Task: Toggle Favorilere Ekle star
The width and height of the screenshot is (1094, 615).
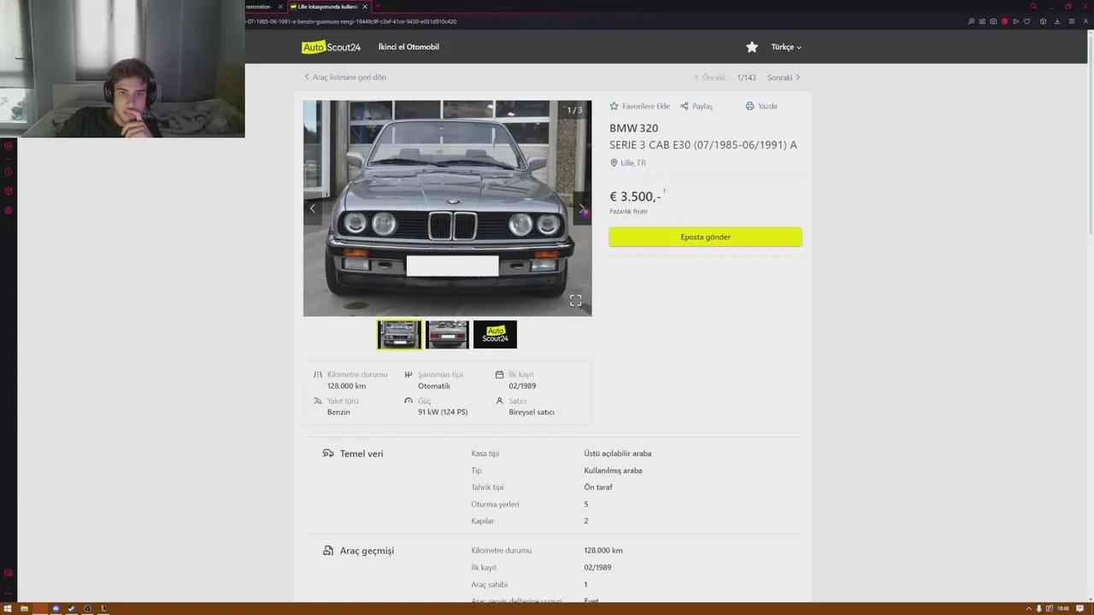Action: 614,106
